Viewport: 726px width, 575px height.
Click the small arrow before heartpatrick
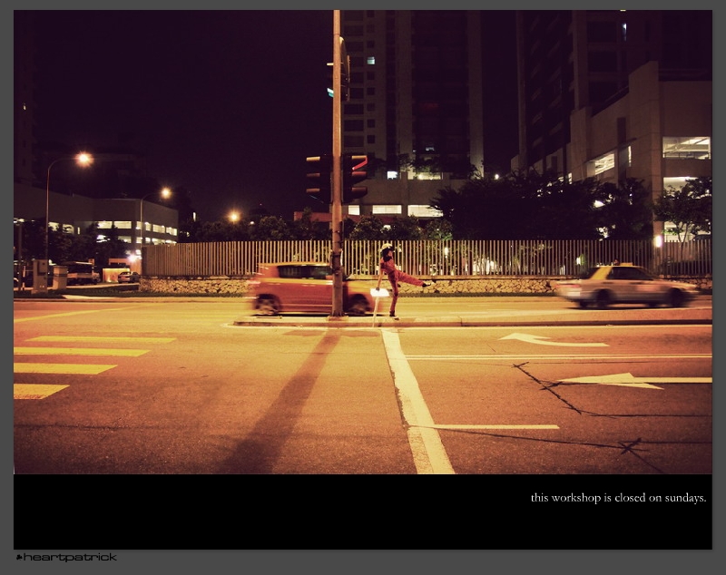click(x=19, y=557)
